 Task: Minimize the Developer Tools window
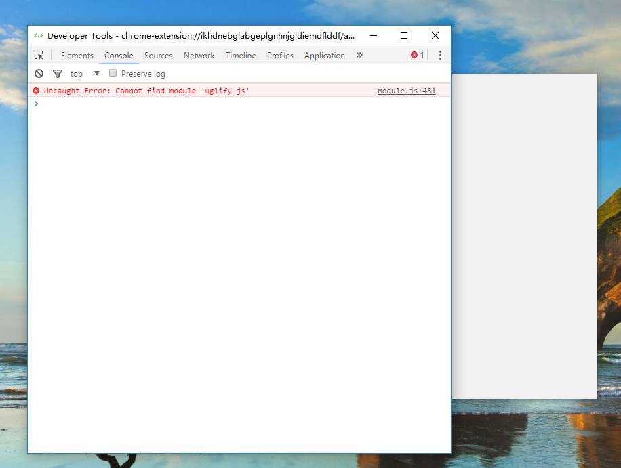coord(374,36)
